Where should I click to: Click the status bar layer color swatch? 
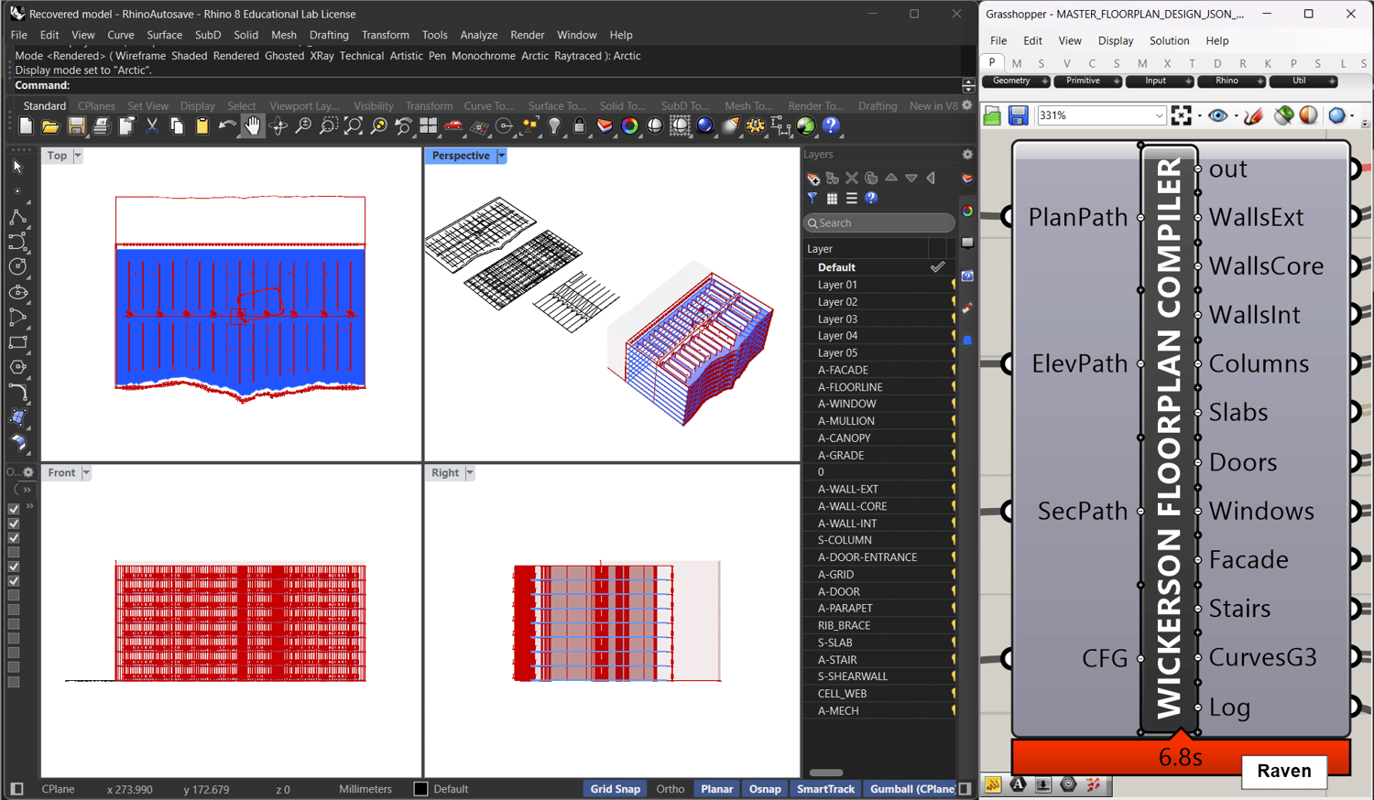[421, 789]
